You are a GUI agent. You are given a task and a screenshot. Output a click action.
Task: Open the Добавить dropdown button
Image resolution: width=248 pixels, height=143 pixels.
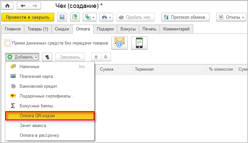(x=23, y=57)
